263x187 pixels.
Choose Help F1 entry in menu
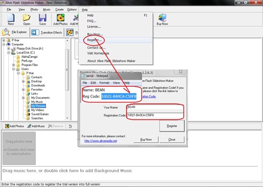[115, 15]
